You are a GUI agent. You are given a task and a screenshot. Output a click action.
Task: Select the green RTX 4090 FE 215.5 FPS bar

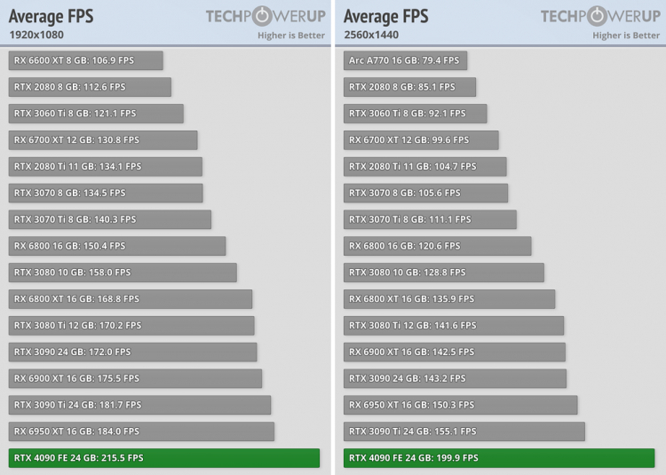[164, 458]
